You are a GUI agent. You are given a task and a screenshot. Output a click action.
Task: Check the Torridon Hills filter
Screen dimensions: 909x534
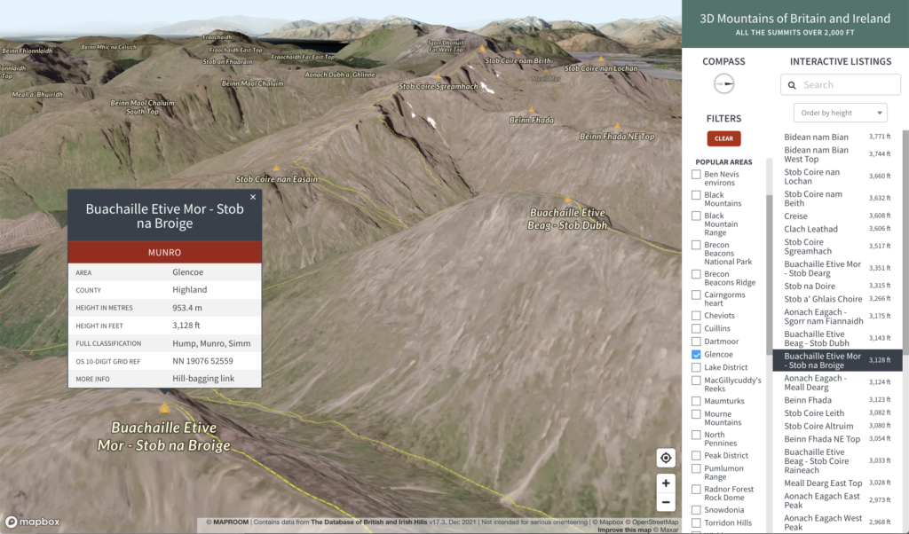pos(697,522)
